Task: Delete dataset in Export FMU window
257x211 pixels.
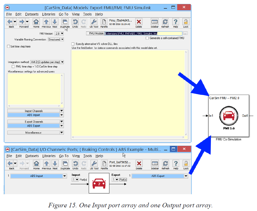Action: [x=139, y=22]
